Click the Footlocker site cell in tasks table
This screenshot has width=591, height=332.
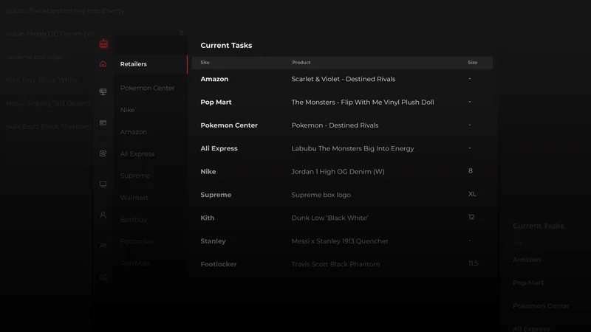[x=219, y=264]
